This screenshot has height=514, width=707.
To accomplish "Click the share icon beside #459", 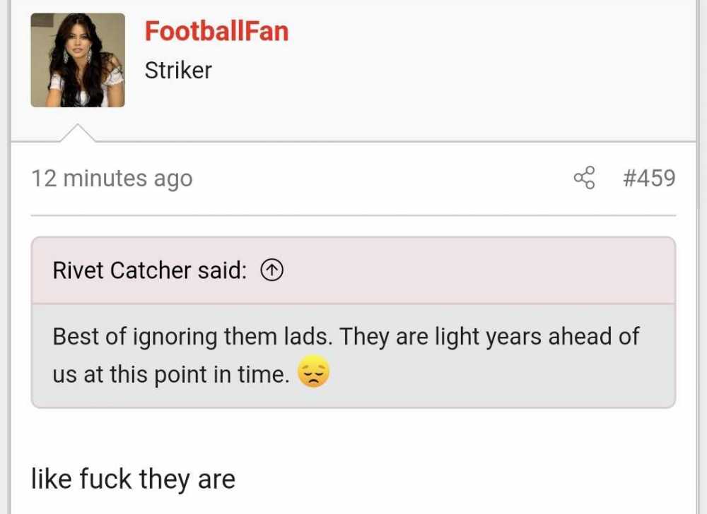I will (584, 178).
